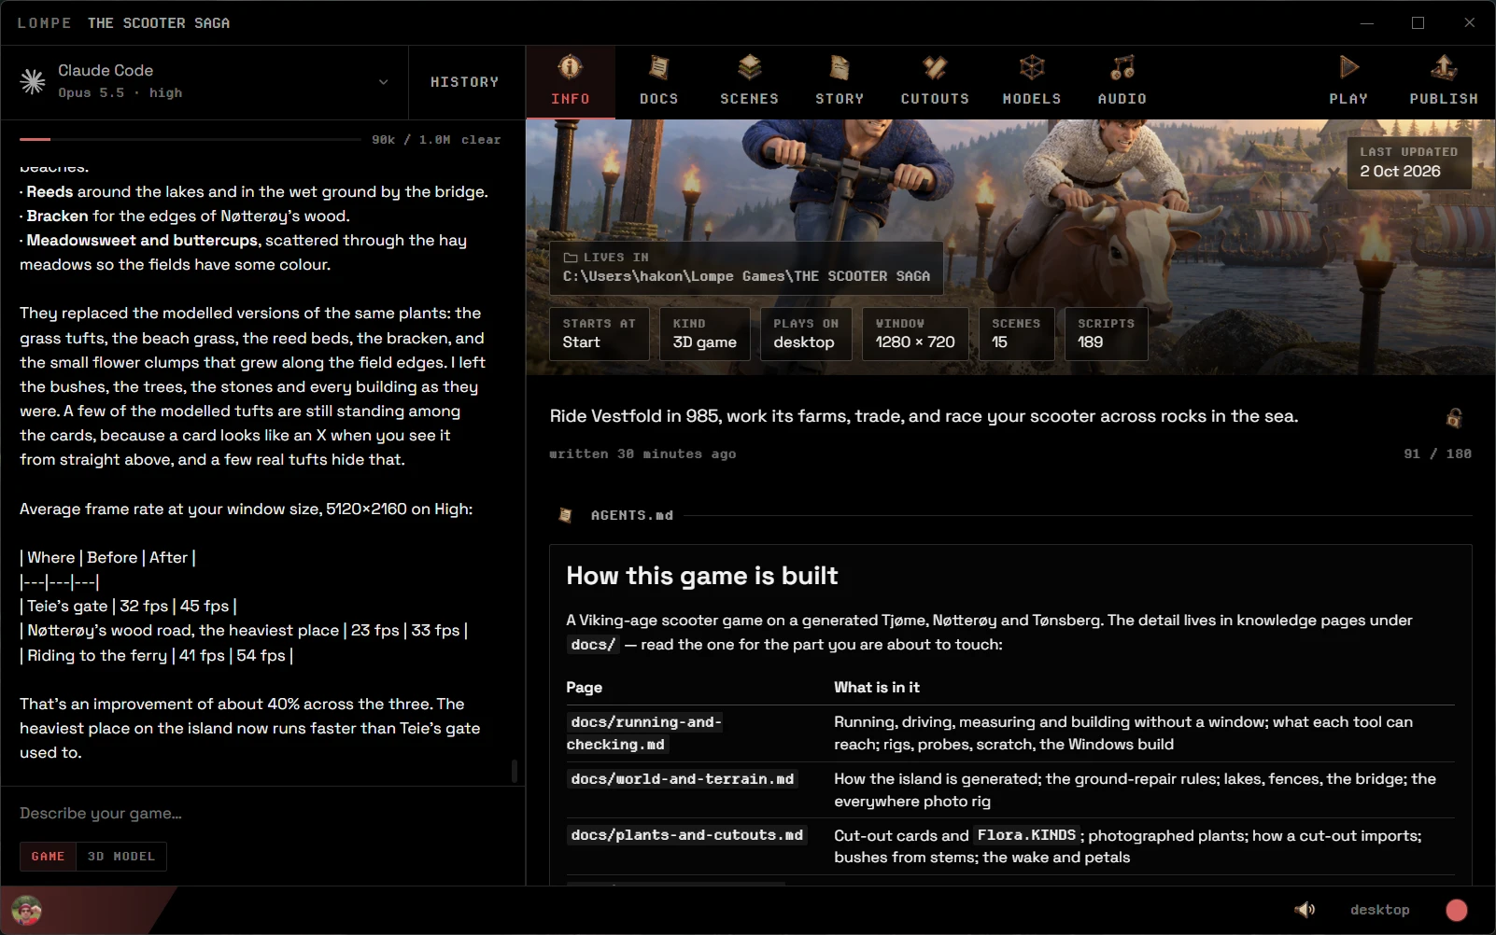Image resolution: width=1496 pixels, height=935 pixels.
Task: Open the Models cube icon
Action: pos(1032,67)
